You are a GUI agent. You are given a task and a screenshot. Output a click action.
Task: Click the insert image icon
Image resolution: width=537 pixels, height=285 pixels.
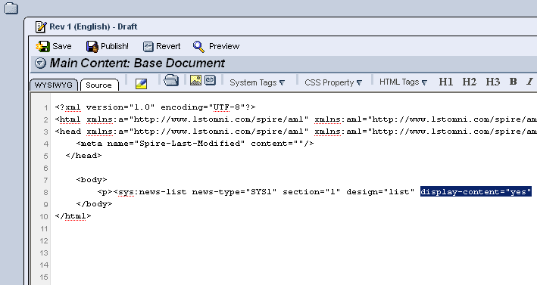pos(195,80)
